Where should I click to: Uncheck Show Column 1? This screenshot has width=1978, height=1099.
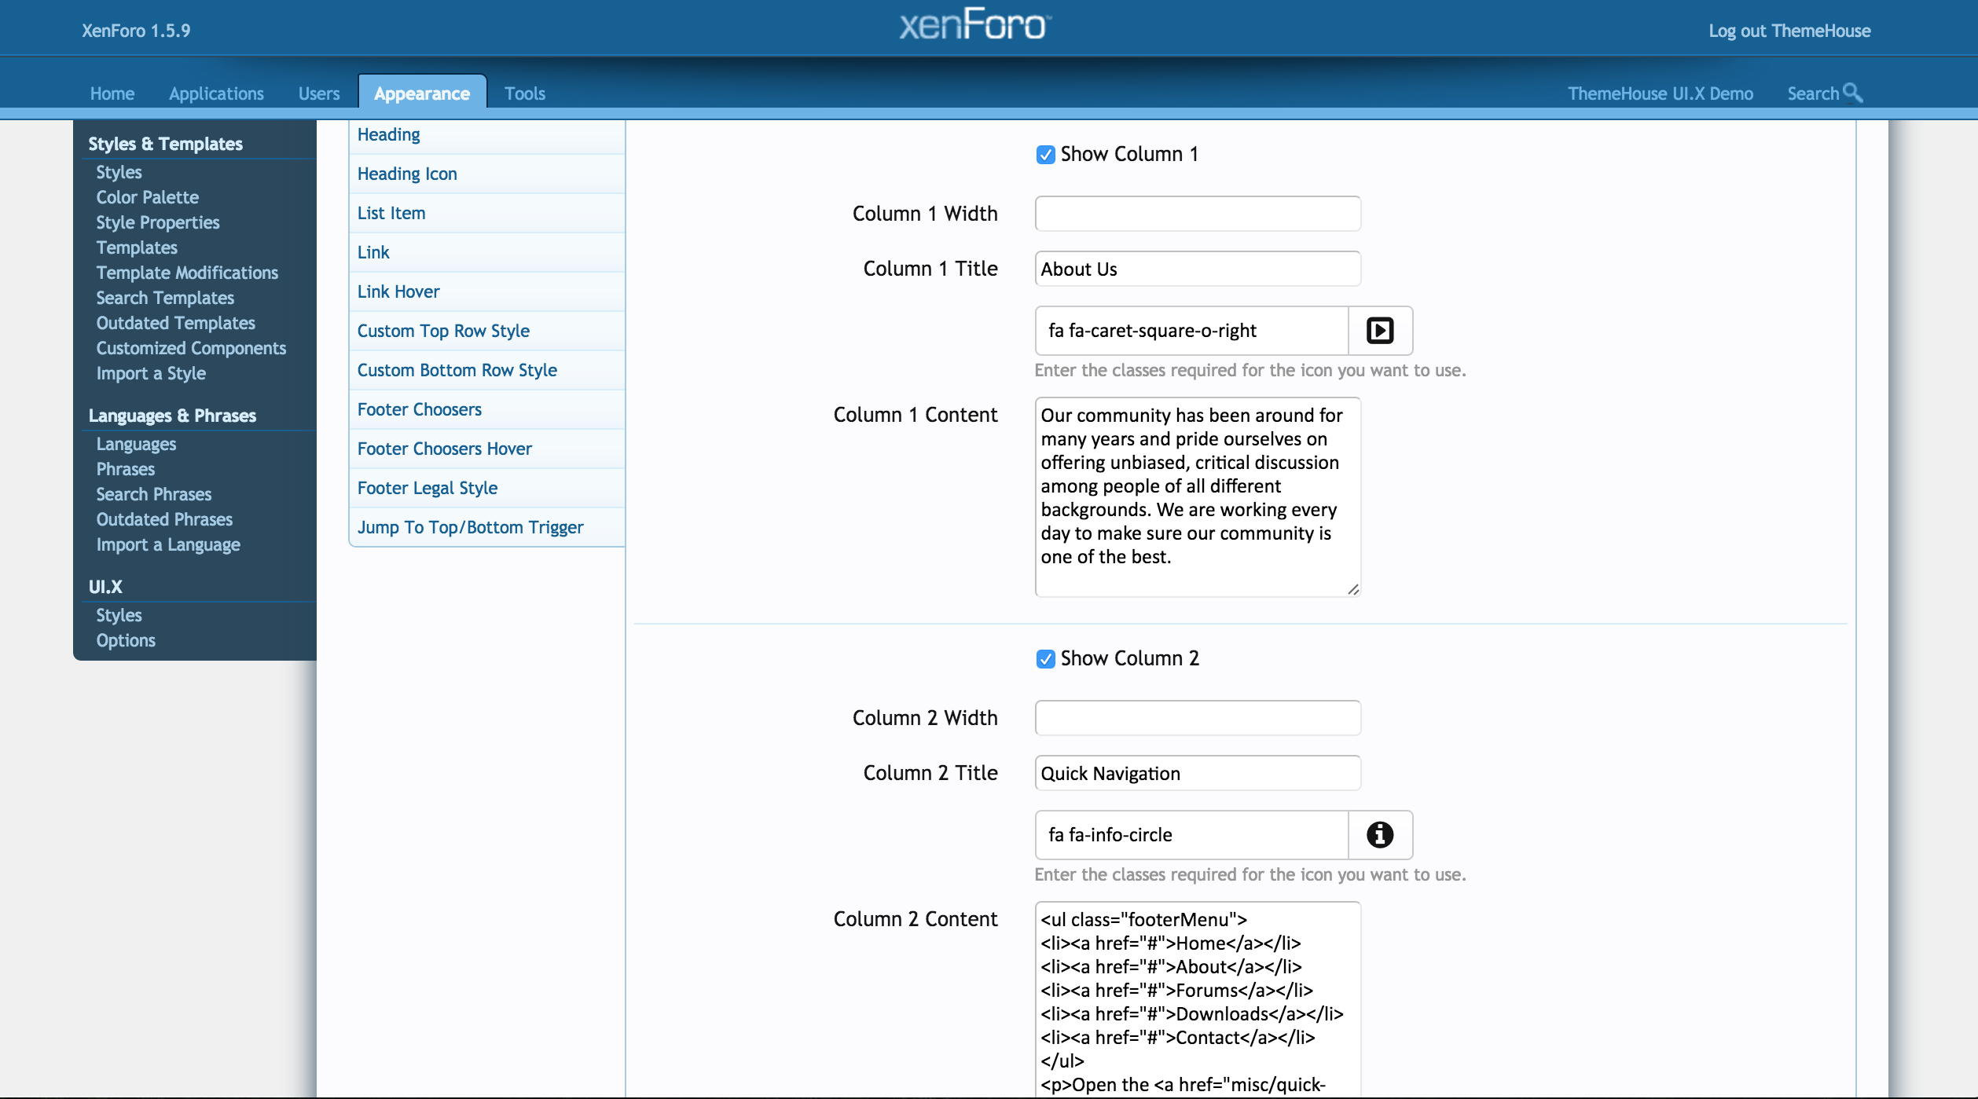(1045, 155)
